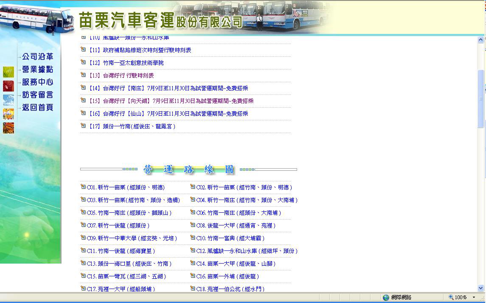Open route C09 新竹—中華大學

132,238
